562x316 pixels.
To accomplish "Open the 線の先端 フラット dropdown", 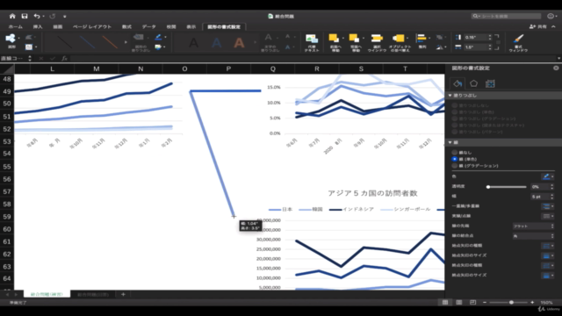I will coord(533,226).
